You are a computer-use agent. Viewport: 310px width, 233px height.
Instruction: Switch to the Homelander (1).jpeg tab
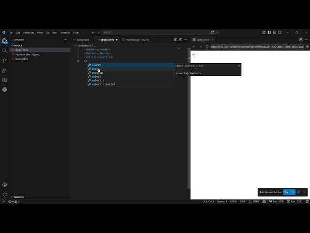[x=138, y=40]
